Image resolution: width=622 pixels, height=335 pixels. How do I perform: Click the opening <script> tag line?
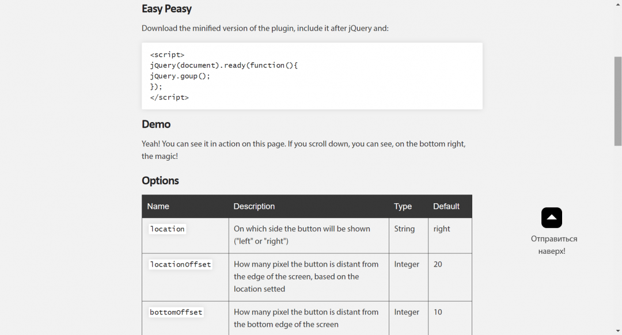pyautogui.click(x=167, y=55)
